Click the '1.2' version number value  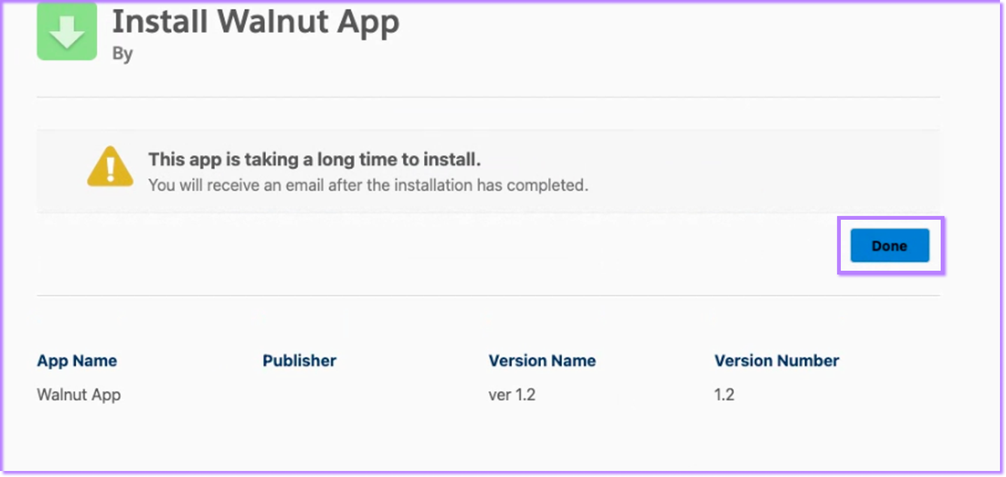click(x=724, y=394)
